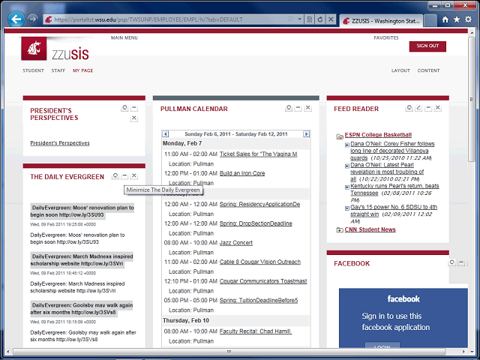Select ZZUSIS Washington State browser tab
Viewport: 480px width, 360px height.
pyautogui.click(x=381, y=21)
